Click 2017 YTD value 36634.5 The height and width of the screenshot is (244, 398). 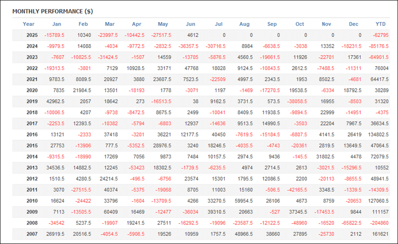coord(379,123)
